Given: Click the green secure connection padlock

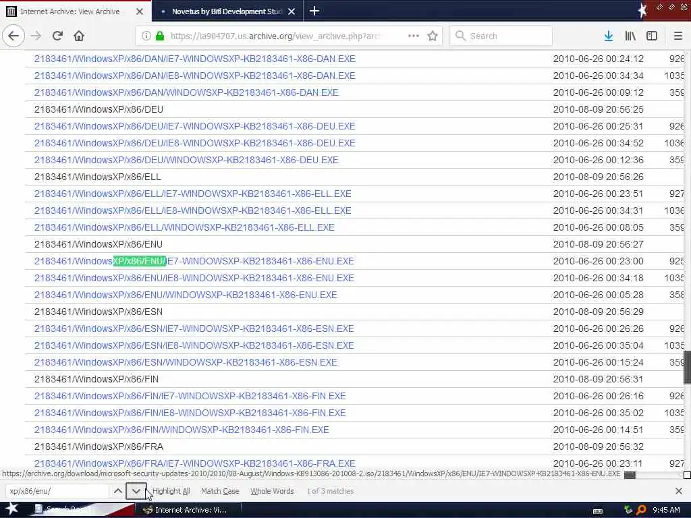Looking at the screenshot, I should [x=160, y=36].
